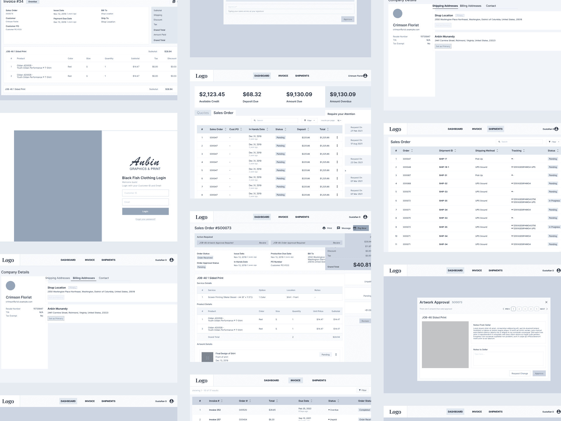Click the Customer ID field on login form
This screenshot has height=421, width=561.
coord(146,193)
